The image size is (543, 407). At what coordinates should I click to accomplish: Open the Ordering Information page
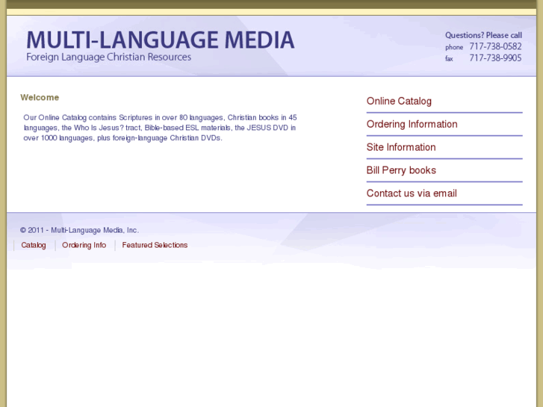(x=412, y=125)
